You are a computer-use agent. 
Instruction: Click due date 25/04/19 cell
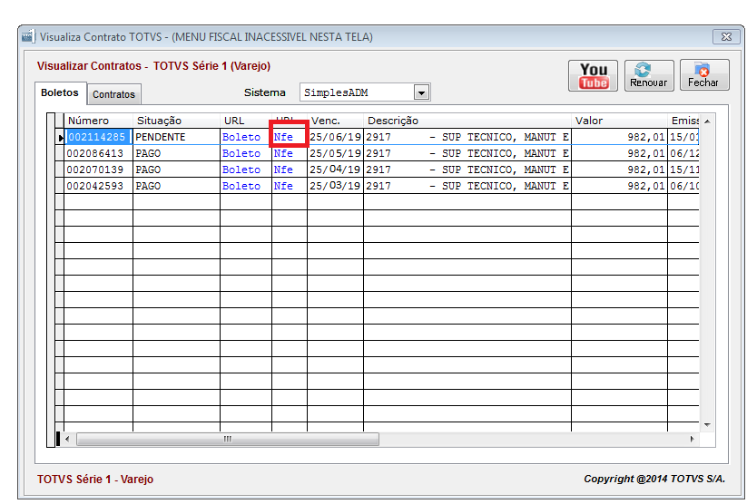click(336, 170)
